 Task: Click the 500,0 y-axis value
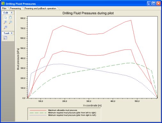coord(23,48)
